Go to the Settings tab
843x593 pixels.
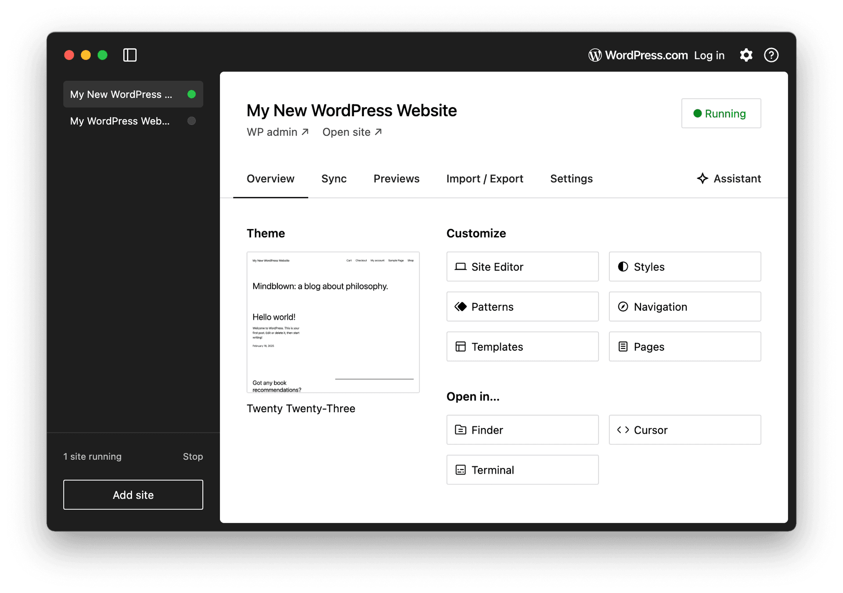[571, 179]
